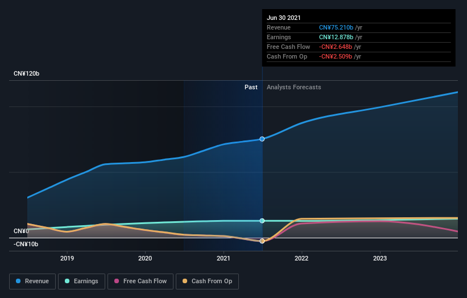The height and width of the screenshot is (298, 467).
Task: Click the Analysts Forecasts label
Action: click(294, 87)
